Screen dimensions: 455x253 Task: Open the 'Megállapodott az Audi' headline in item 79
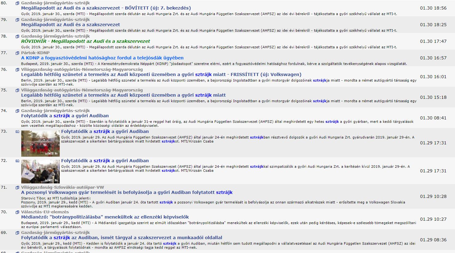pos(70,25)
